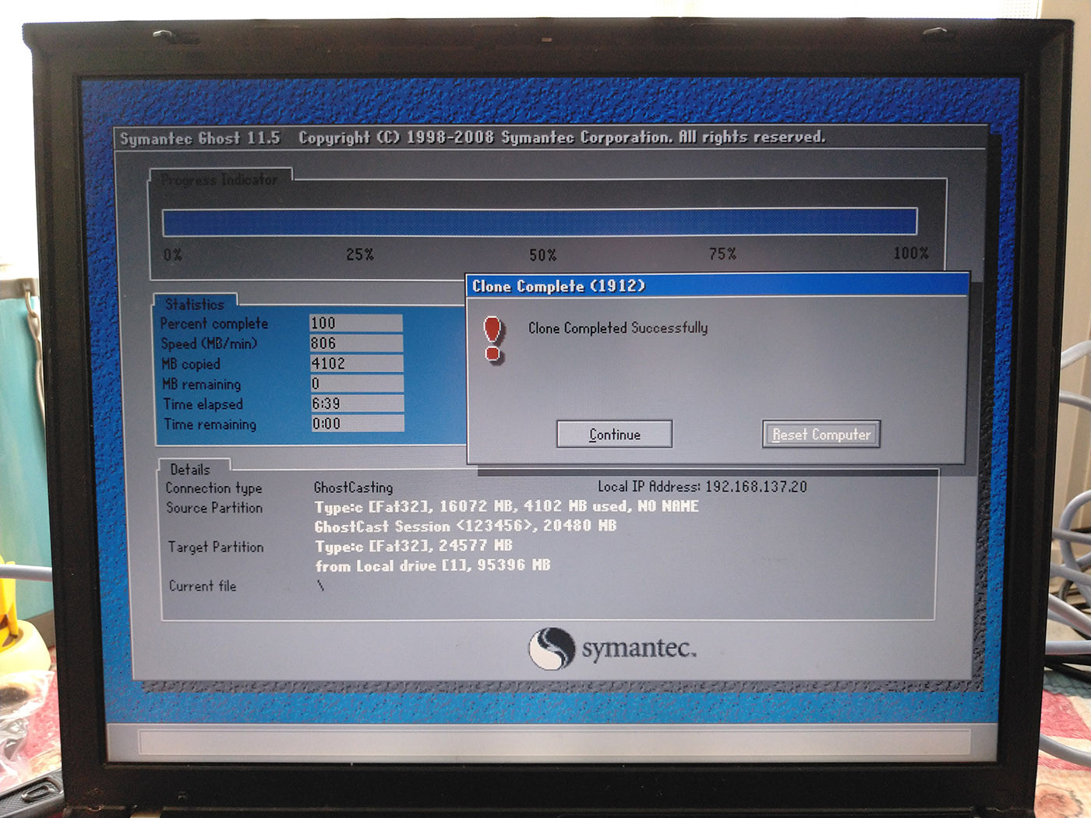Click the Symantec yin-yang logo icon
Image resolution: width=1091 pixels, height=818 pixels.
[552, 648]
